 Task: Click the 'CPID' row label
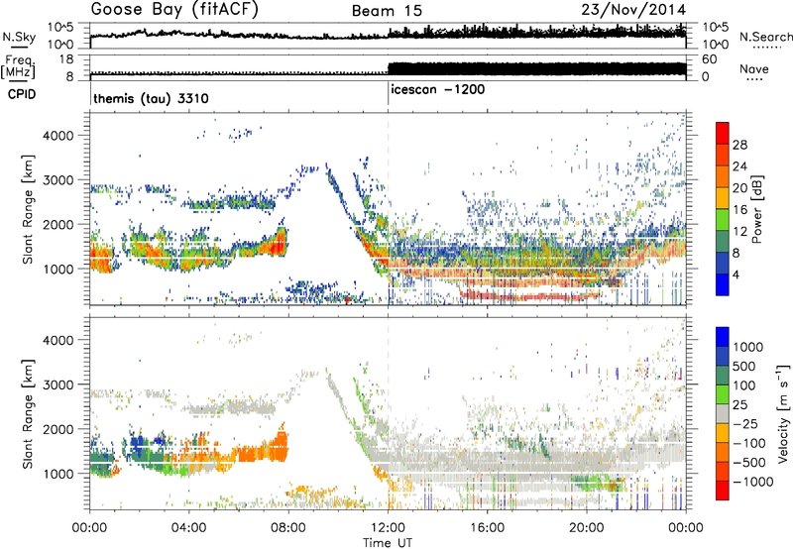pos(22,94)
